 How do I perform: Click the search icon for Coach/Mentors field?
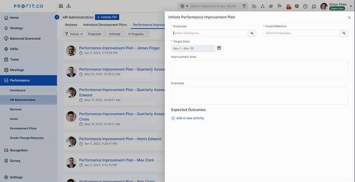[344, 33]
